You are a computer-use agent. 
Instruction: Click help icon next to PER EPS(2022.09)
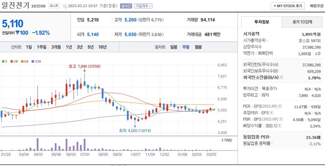(280, 106)
